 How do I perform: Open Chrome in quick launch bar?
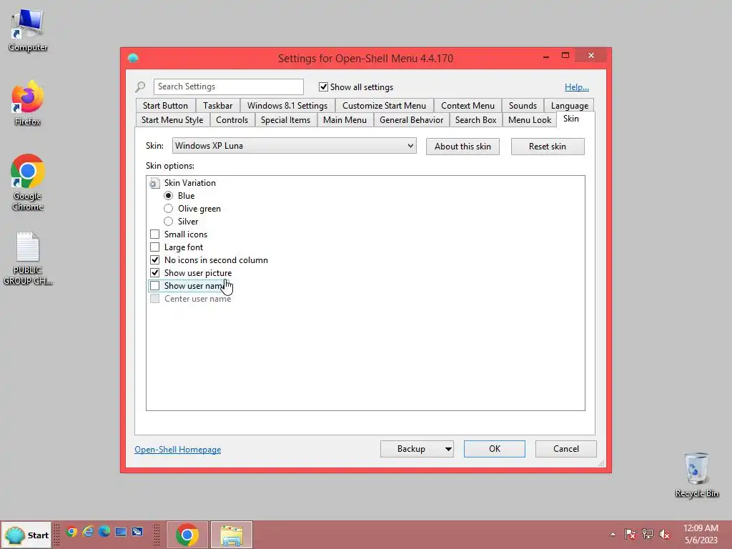coord(71,532)
